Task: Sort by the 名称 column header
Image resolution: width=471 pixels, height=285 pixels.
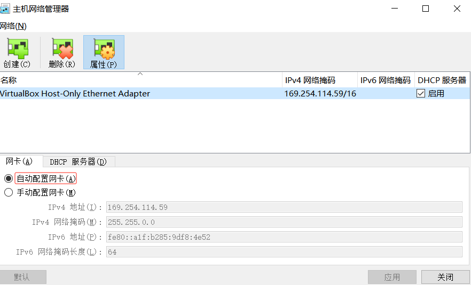Action: pos(141,80)
